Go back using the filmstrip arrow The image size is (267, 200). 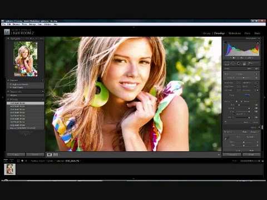point(22,161)
